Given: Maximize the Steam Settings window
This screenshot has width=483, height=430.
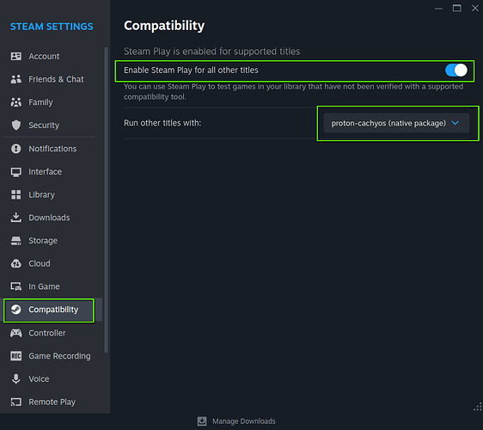Looking at the screenshot, I should (456, 9).
